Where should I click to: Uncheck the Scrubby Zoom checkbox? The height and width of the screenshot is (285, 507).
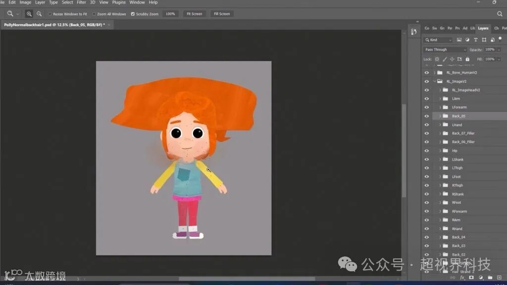click(133, 14)
